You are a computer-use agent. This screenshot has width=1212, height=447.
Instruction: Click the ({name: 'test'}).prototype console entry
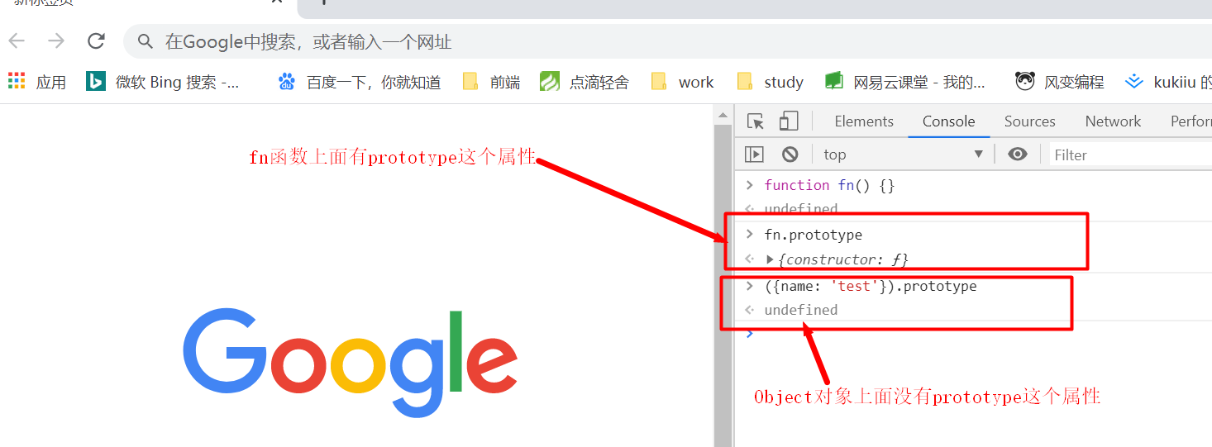pyautogui.click(x=871, y=287)
